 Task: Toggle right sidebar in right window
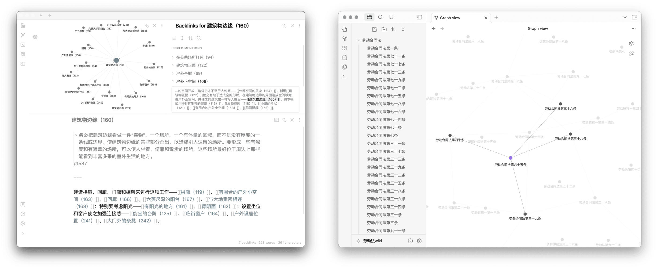point(635,17)
